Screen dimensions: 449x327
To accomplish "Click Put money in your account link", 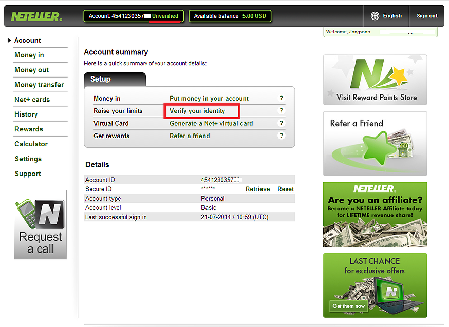I will coord(209,99).
